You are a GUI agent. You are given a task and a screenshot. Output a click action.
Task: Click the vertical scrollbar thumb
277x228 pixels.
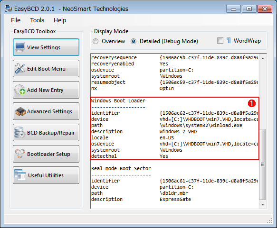point(263,164)
